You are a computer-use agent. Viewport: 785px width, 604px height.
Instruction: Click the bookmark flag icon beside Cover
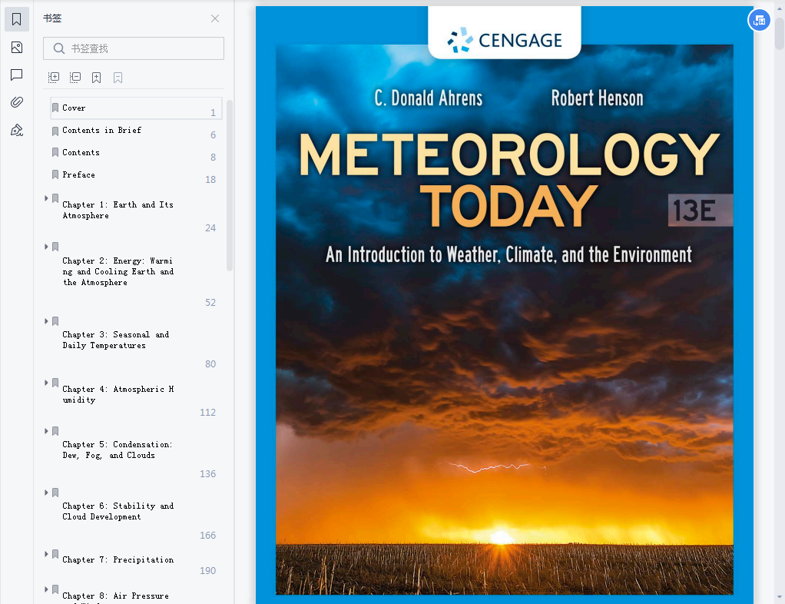pyautogui.click(x=55, y=108)
